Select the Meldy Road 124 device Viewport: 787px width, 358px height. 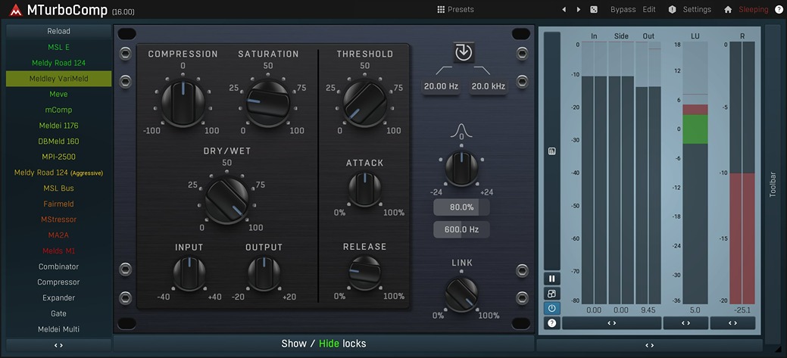click(59, 63)
